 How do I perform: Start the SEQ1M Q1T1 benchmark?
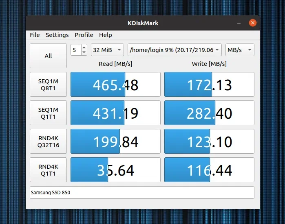click(x=49, y=113)
